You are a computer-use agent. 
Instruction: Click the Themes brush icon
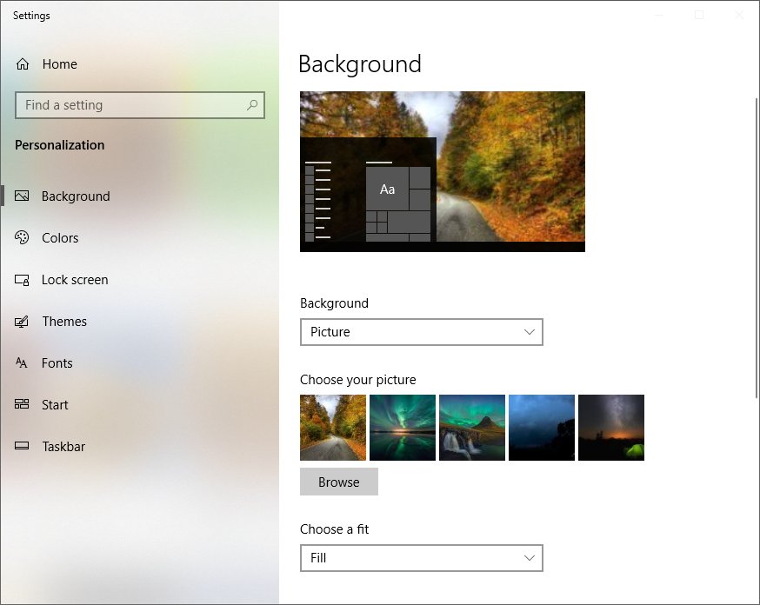(22, 321)
